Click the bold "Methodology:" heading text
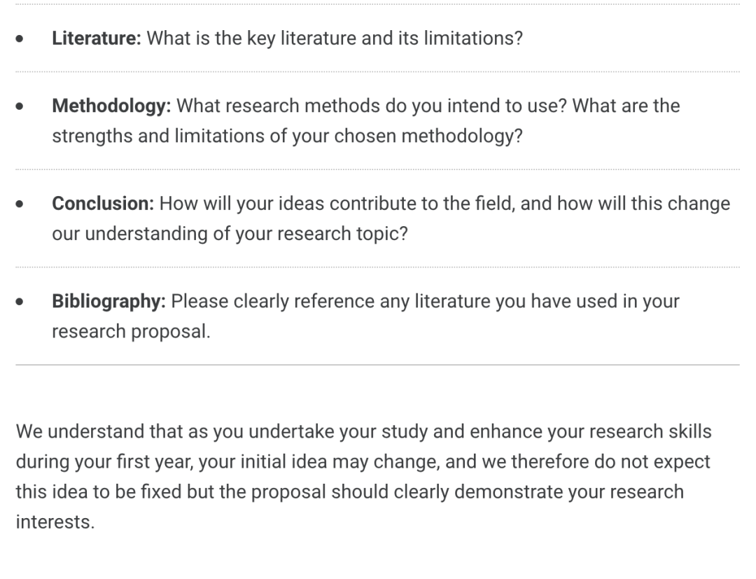This screenshot has height=579, width=756. tap(112, 106)
